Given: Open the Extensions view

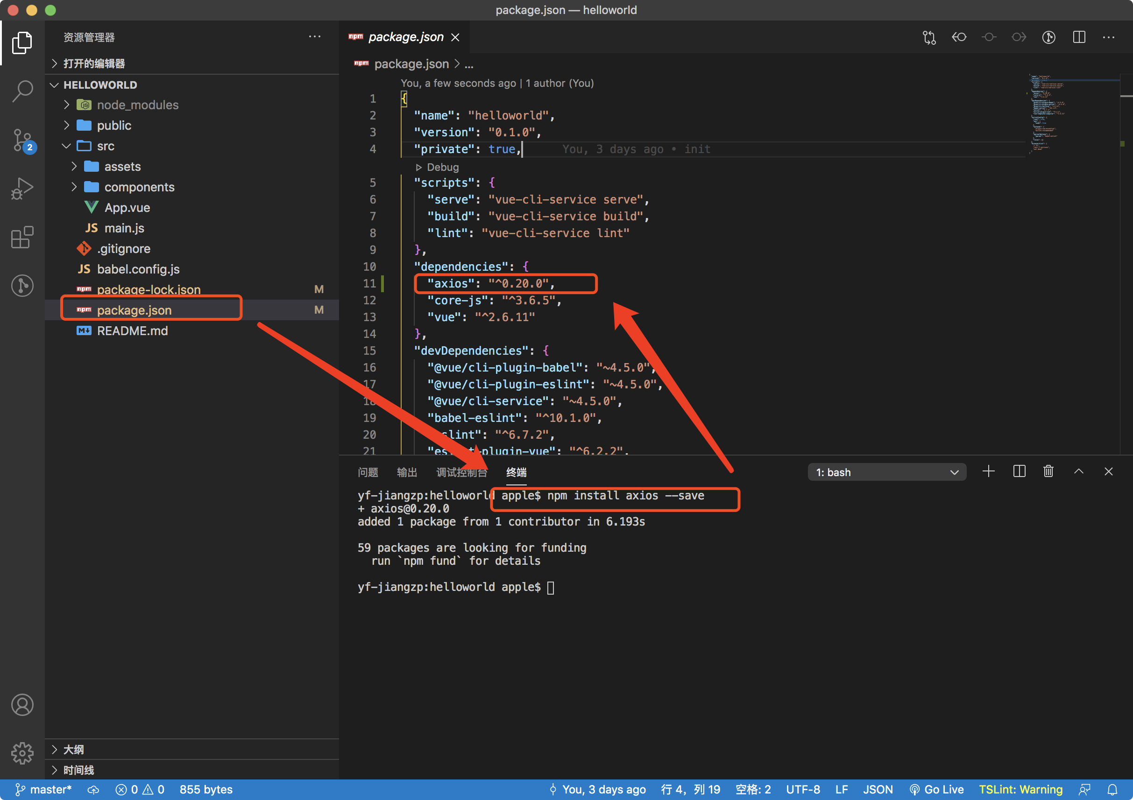Looking at the screenshot, I should [x=22, y=237].
